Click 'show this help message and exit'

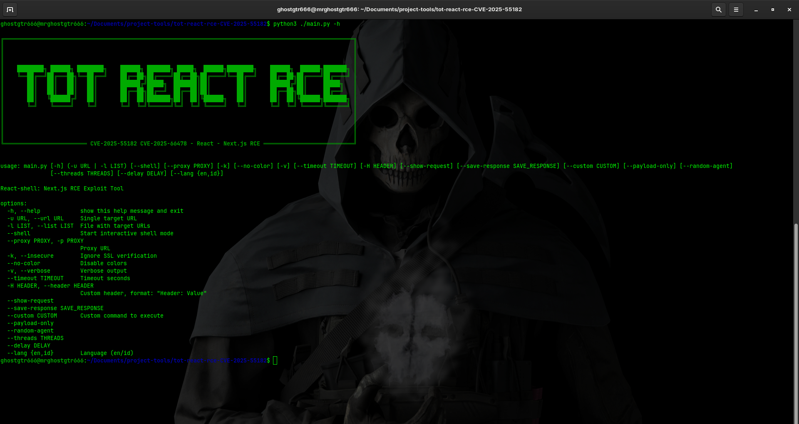tap(132, 211)
